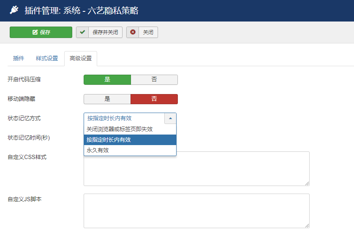Click the edit icon on the green save button
354x248 pixels.
coord(35,32)
